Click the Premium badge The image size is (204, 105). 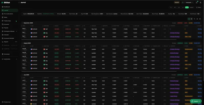[177, 3]
